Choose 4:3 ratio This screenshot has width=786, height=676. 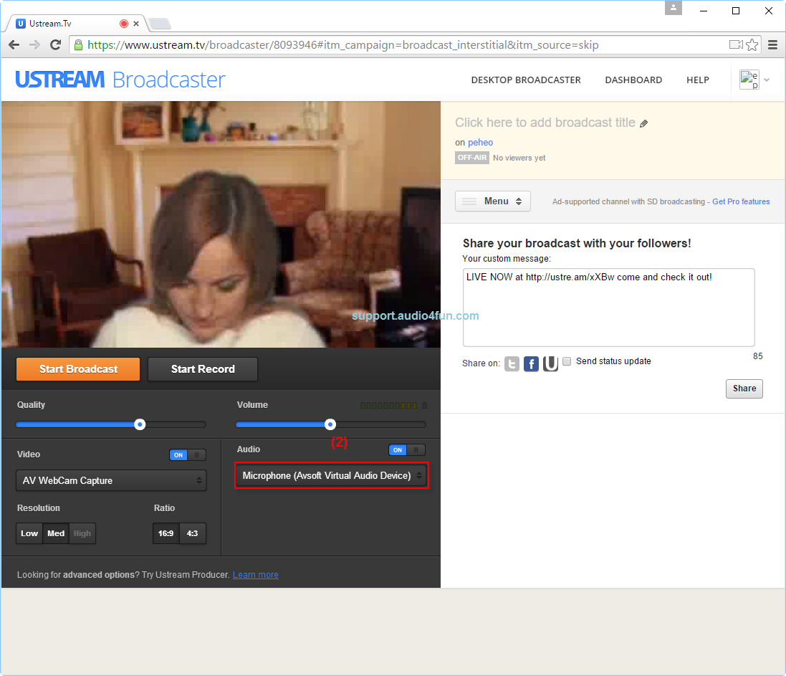click(193, 533)
